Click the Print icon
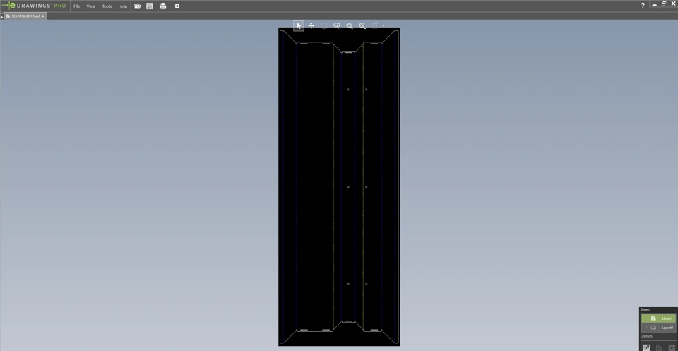 pyautogui.click(x=163, y=6)
